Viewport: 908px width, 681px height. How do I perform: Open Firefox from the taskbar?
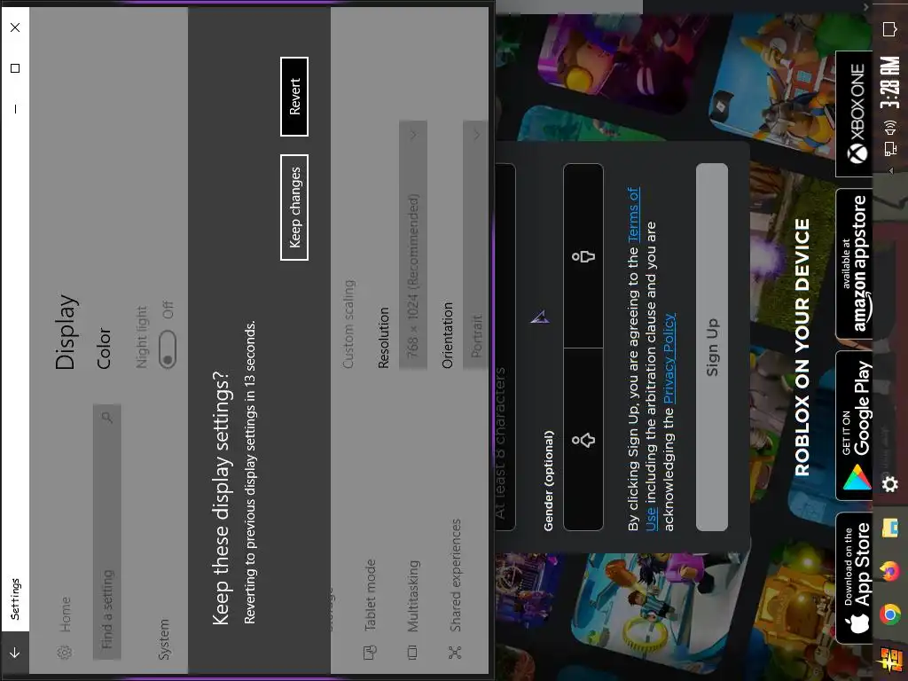coord(890,572)
